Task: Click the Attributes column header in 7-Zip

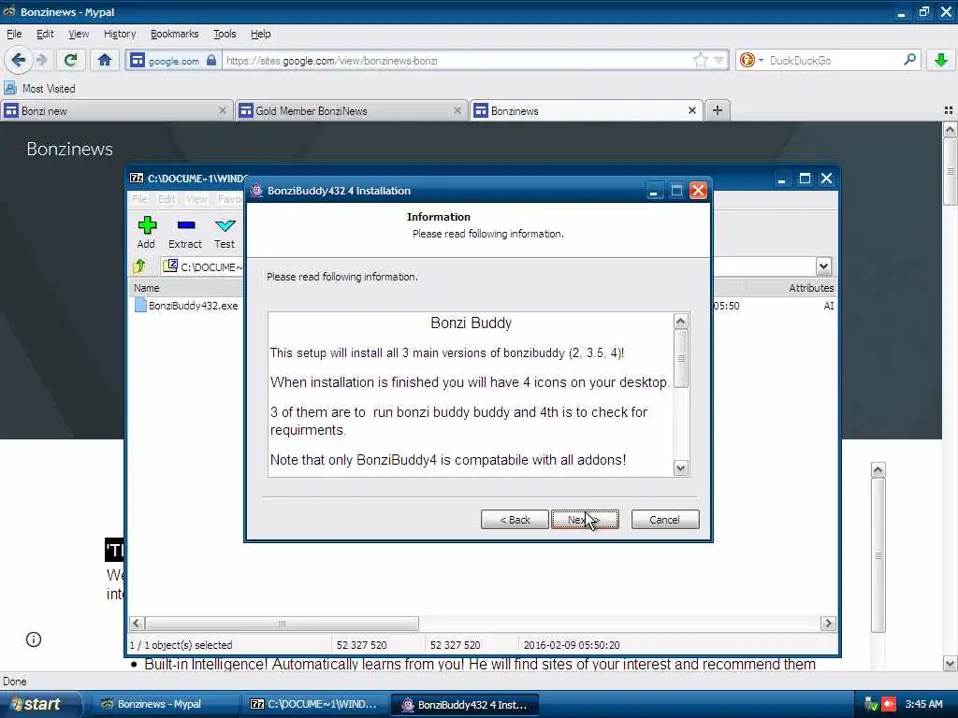Action: tap(811, 288)
